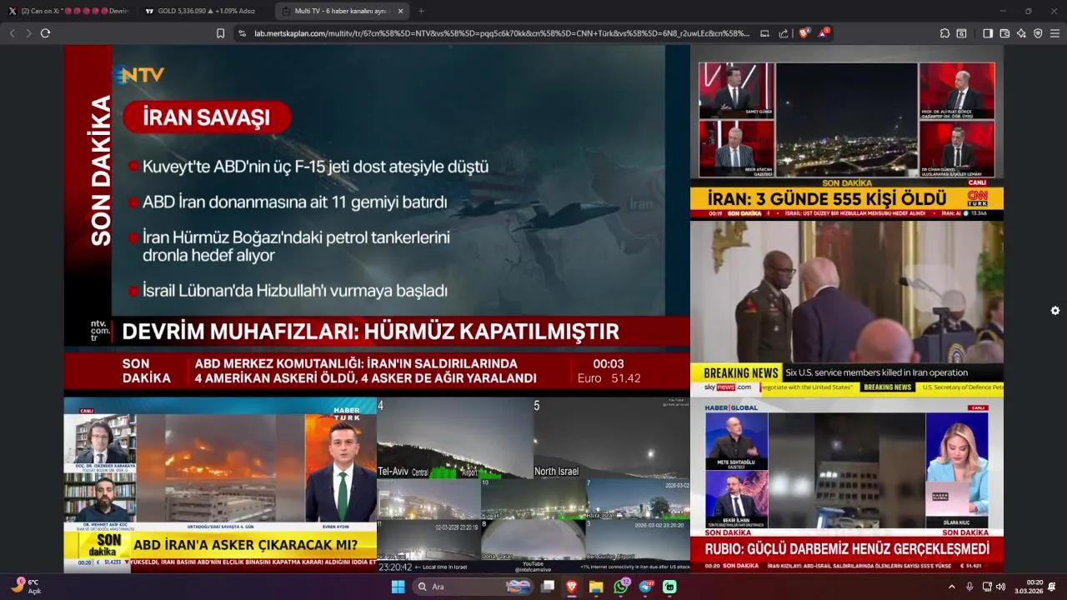Open Brave Rewards triangle icon
Image resolution: width=1067 pixels, height=600 pixels.
click(x=823, y=33)
